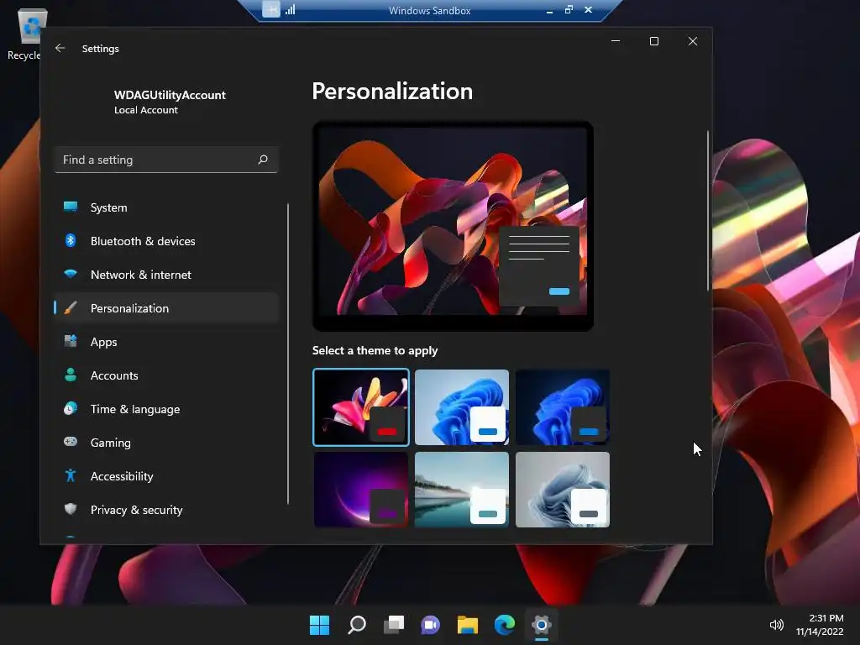
Task: Close the Settings window
Action: 693,41
